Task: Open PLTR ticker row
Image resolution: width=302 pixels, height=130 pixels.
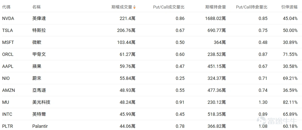Action: (x=8, y=126)
